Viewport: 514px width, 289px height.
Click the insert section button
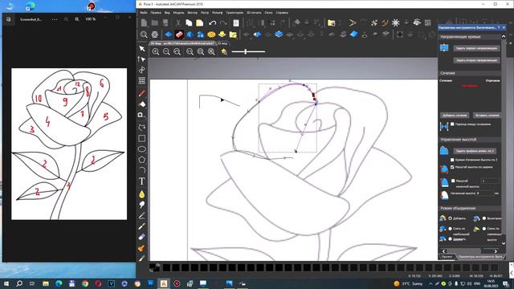[487, 116]
